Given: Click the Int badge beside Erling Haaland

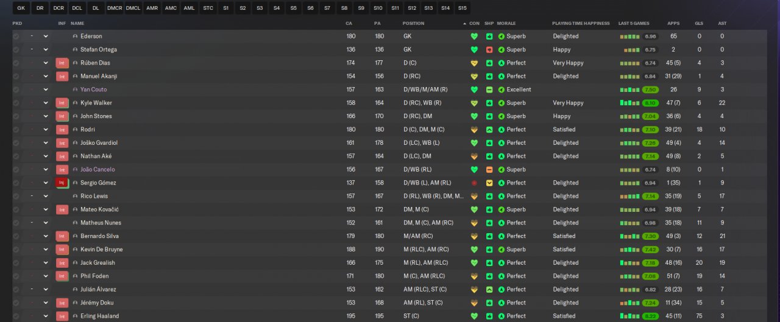Looking at the screenshot, I should tap(62, 316).
